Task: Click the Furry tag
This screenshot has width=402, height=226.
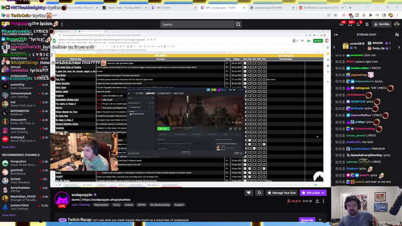Action: click(x=117, y=205)
